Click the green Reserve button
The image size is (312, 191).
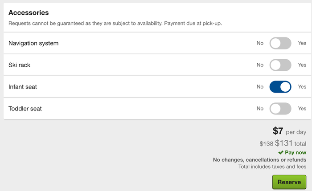(289, 182)
